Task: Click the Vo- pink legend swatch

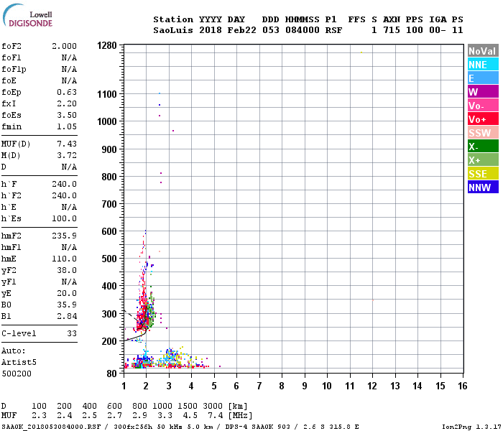Action: coord(483,106)
